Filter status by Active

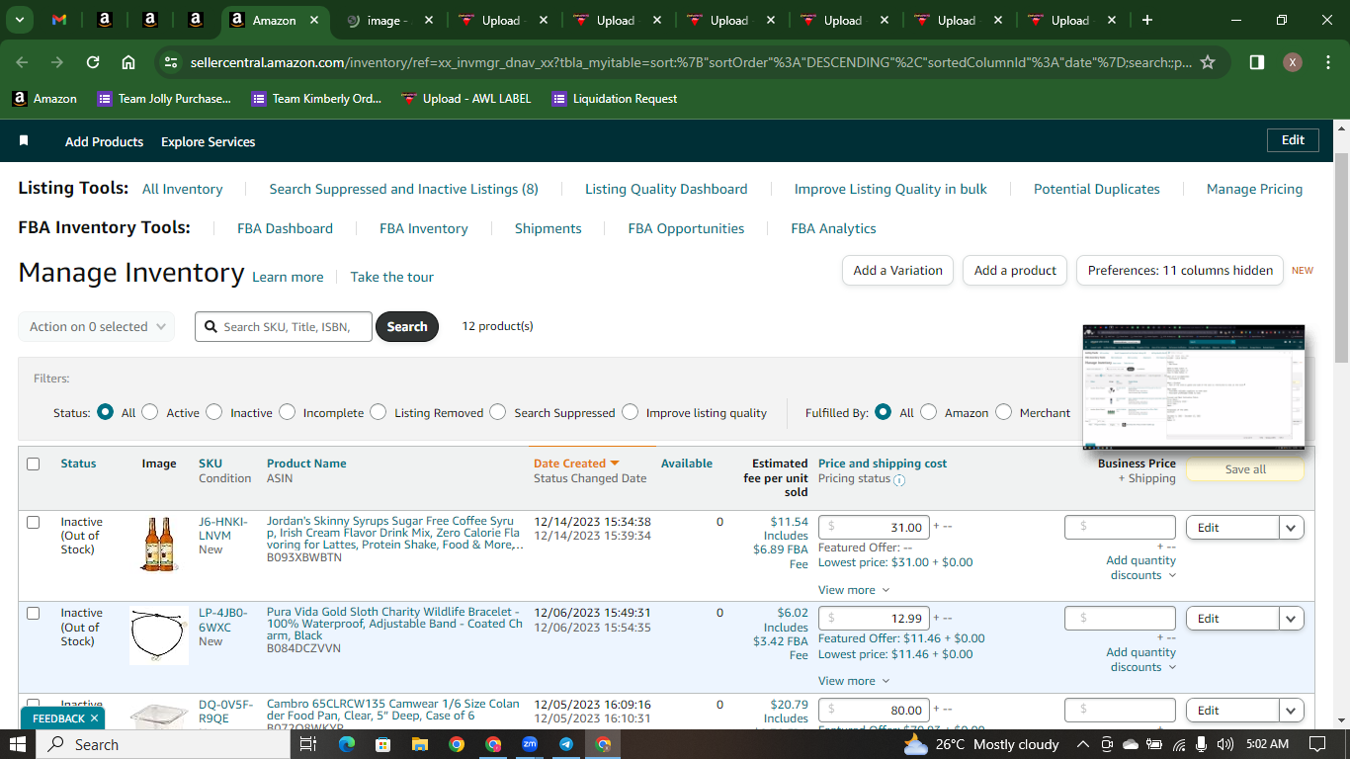150,412
